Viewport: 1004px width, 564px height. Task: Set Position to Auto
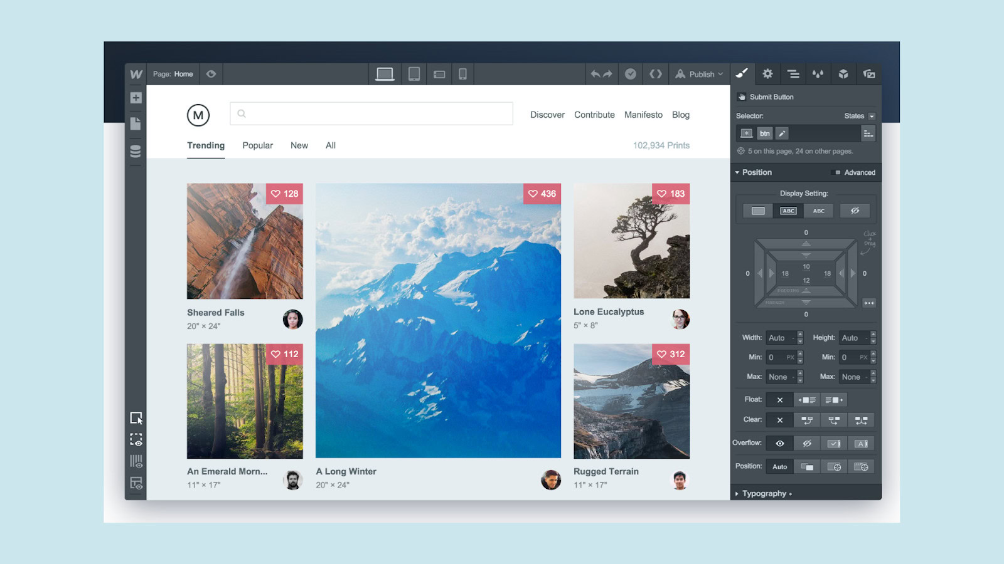point(779,467)
